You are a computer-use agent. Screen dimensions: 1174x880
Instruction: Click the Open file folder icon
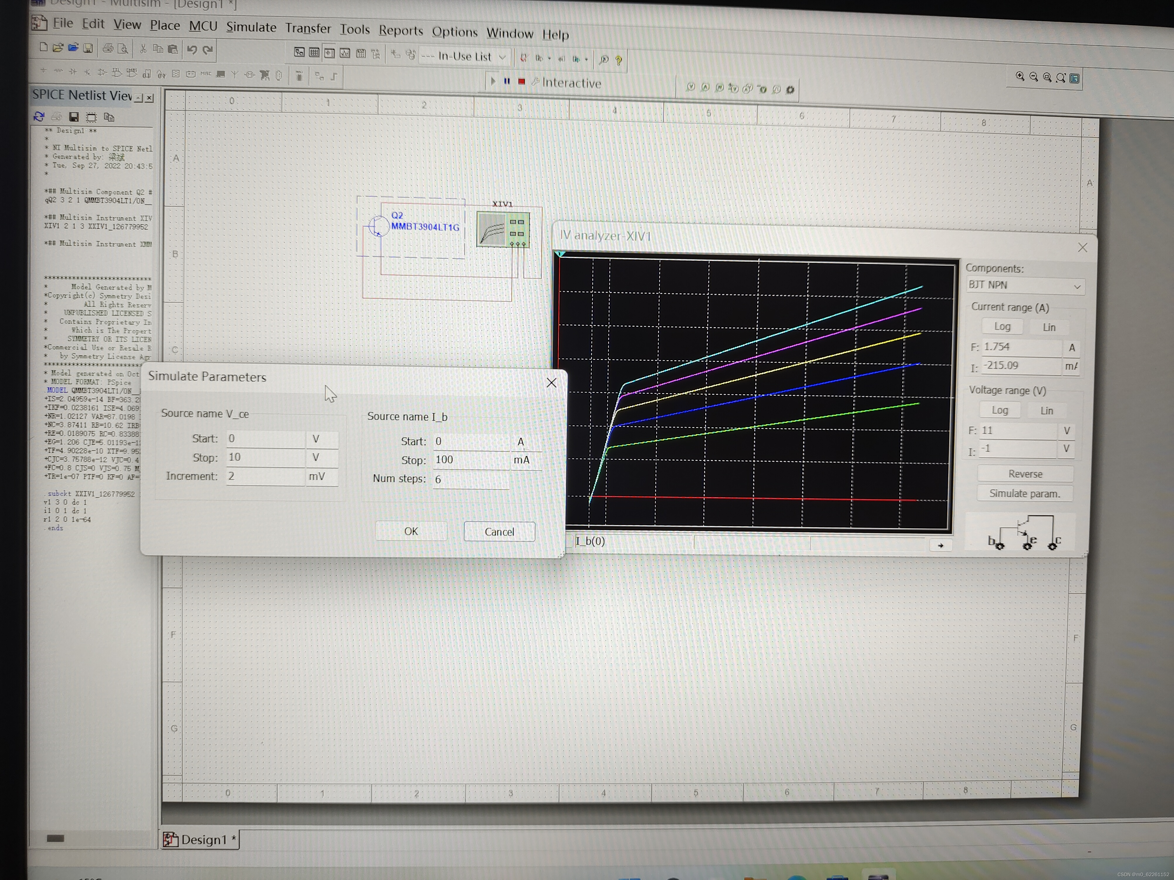[58, 48]
